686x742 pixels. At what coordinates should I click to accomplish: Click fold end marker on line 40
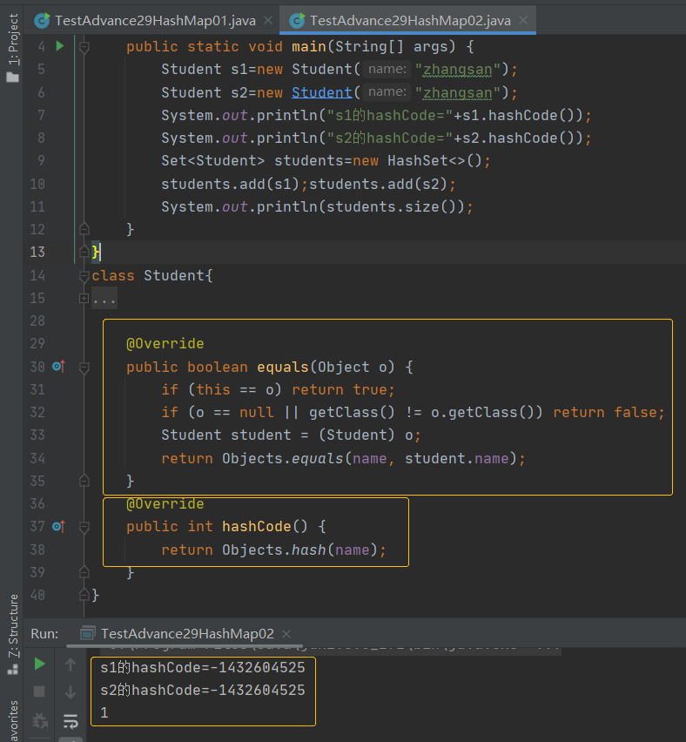(84, 596)
